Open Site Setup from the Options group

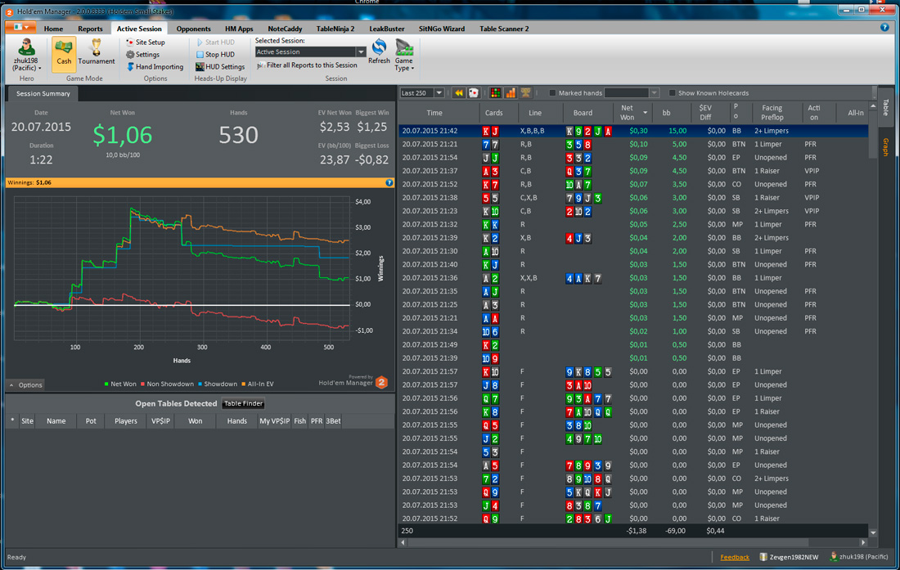[x=145, y=43]
